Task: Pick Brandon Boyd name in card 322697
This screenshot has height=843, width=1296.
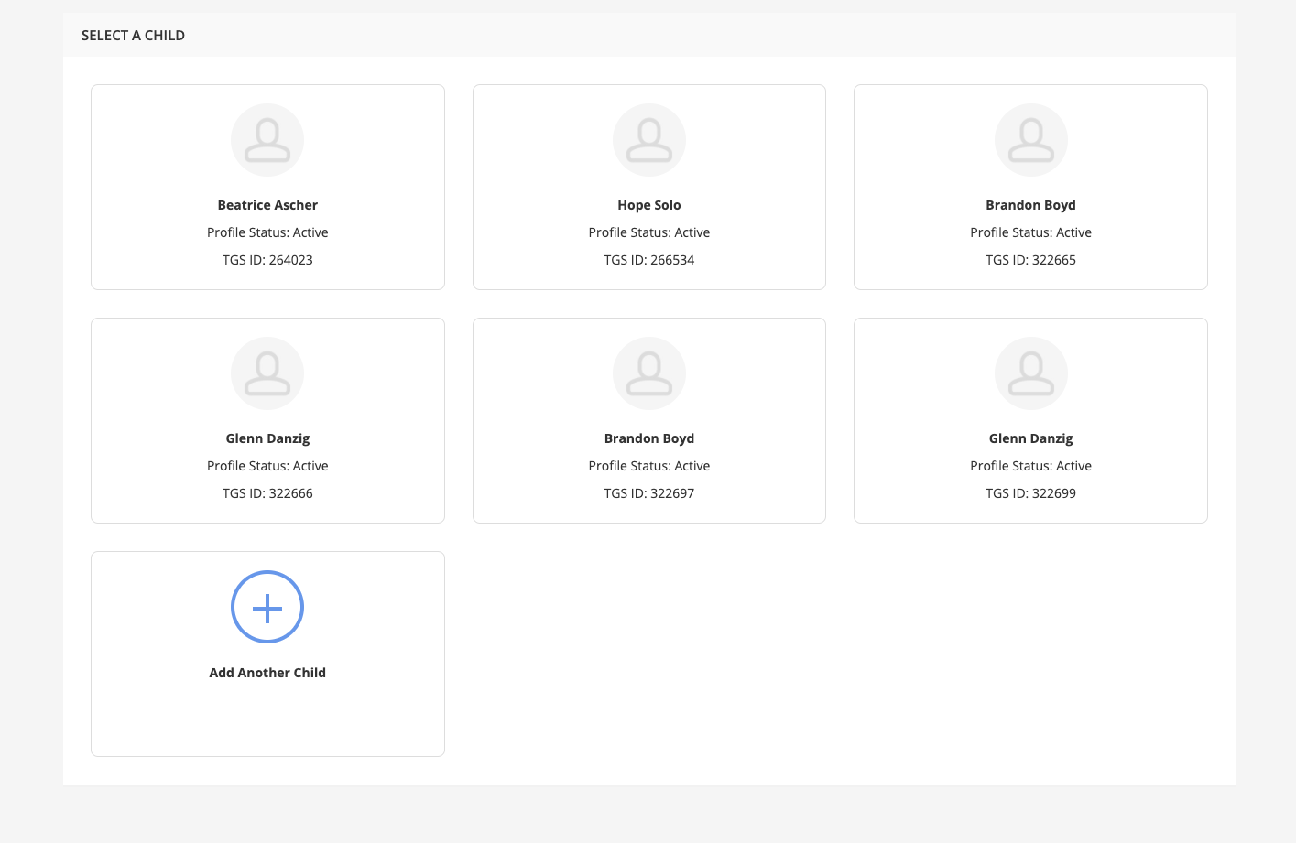Action: (x=648, y=438)
